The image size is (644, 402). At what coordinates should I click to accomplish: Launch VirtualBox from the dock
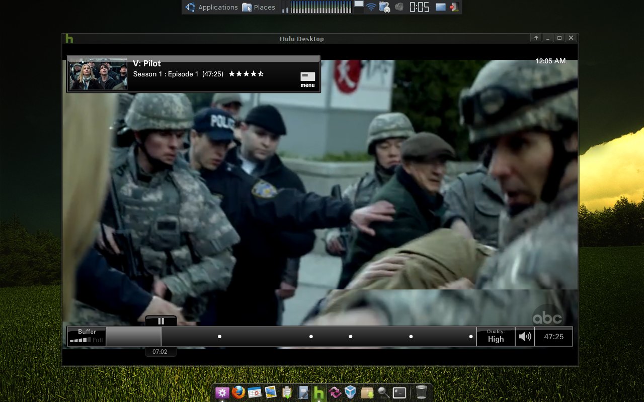click(x=351, y=392)
